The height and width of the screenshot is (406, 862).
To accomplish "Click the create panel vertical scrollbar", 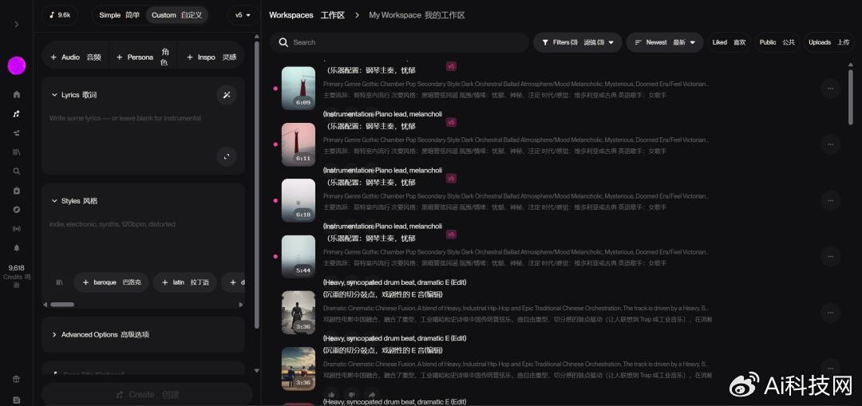I will pyautogui.click(x=257, y=184).
